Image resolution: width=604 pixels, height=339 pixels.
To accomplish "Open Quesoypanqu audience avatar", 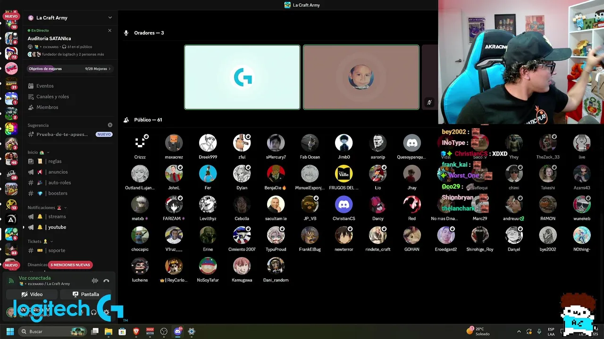I will (x=412, y=143).
